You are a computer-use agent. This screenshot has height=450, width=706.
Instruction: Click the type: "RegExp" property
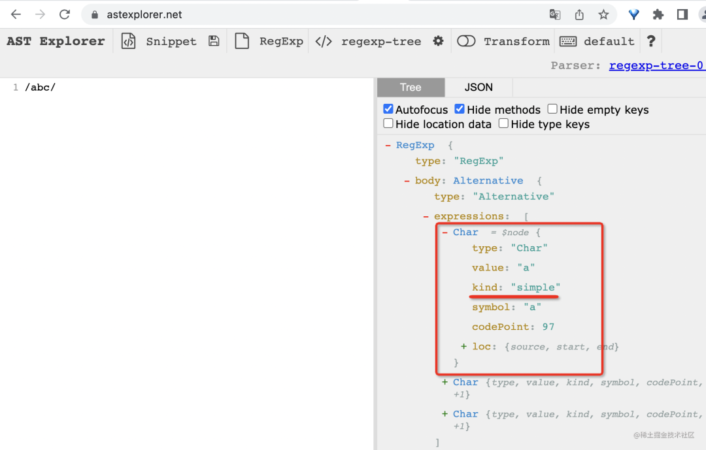460,161
